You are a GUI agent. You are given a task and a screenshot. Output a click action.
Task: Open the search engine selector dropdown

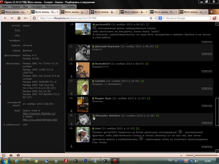pyautogui.click(x=163, y=18)
